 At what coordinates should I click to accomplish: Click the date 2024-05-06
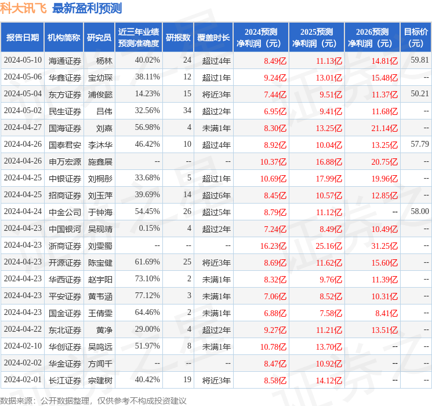(x=23, y=77)
